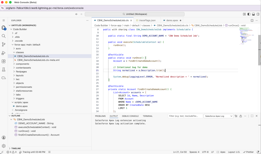Toggle the auto-scroll lock in Output panel
Image resolution: width=261 pixels, height=154 pixels.
(241, 116)
